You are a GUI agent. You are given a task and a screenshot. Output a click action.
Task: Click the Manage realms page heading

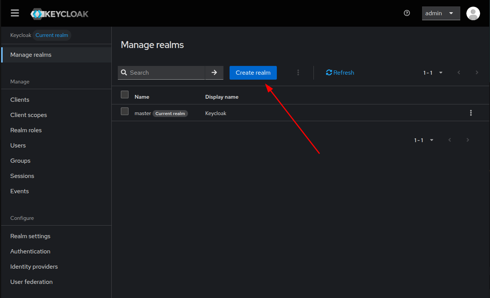(152, 45)
